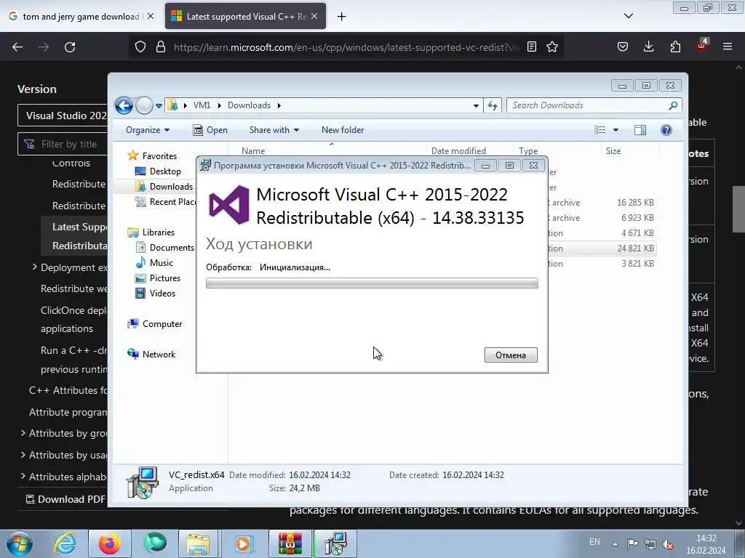Open the Organize menu
Image resolution: width=745 pixels, height=558 pixels.
(x=148, y=130)
